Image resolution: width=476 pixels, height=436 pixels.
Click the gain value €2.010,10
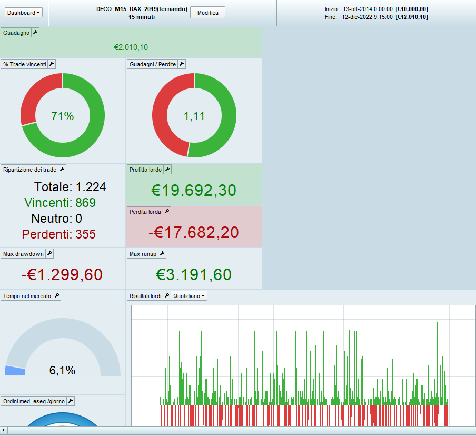(131, 47)
